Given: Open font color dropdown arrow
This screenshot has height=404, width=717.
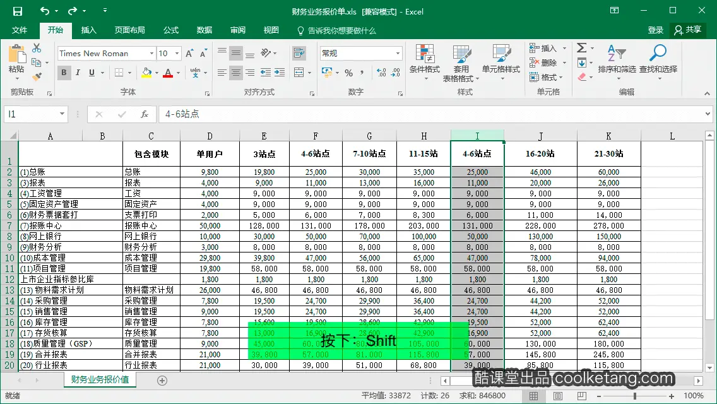Looking at the screenshot, I should [179, 73].
